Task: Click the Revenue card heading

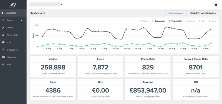Action: click(x=148, y=82)
